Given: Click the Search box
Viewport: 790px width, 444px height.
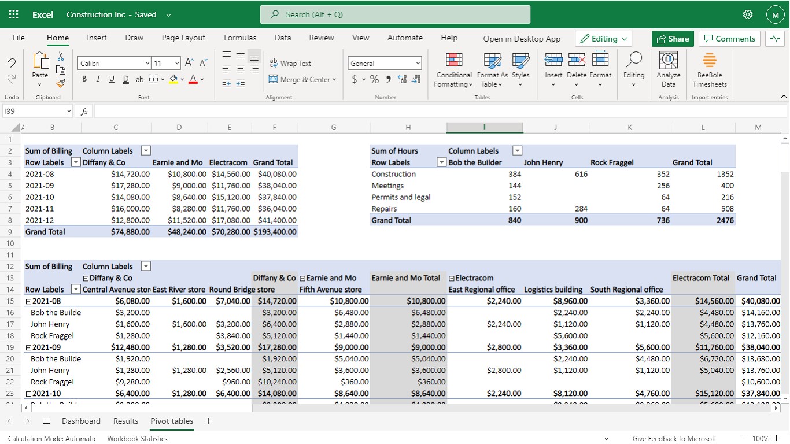Looking at the screenshot, I should pyautogui.click(x=395, y=14).
